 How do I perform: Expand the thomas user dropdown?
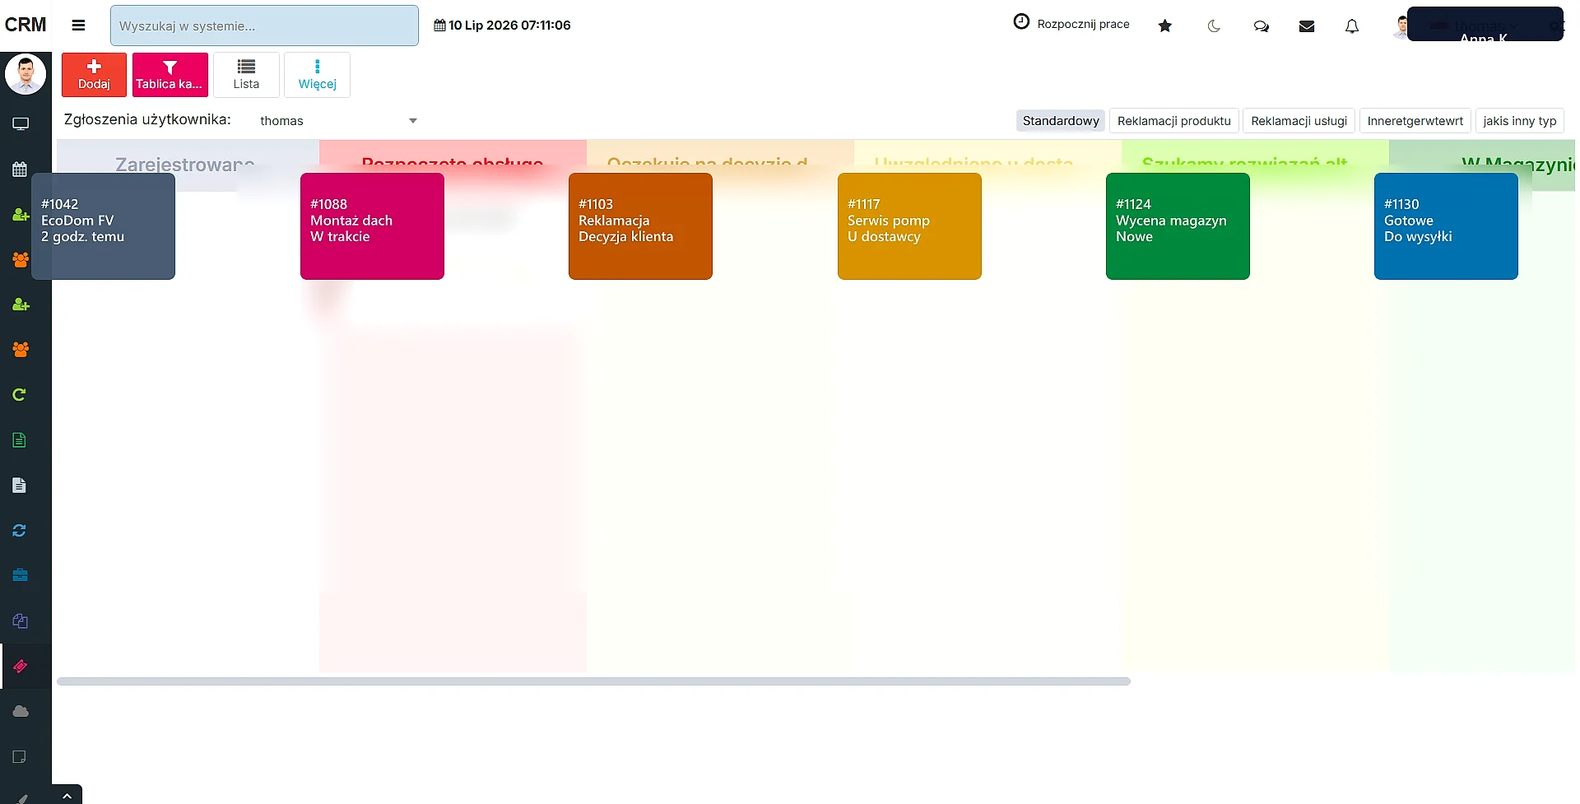[337, 120]
